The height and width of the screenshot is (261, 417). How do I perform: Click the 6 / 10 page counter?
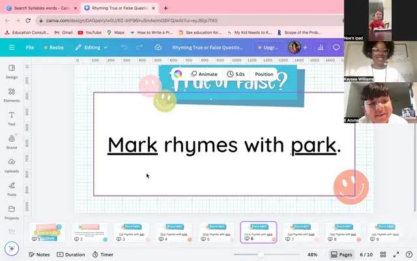coord(366,254)
